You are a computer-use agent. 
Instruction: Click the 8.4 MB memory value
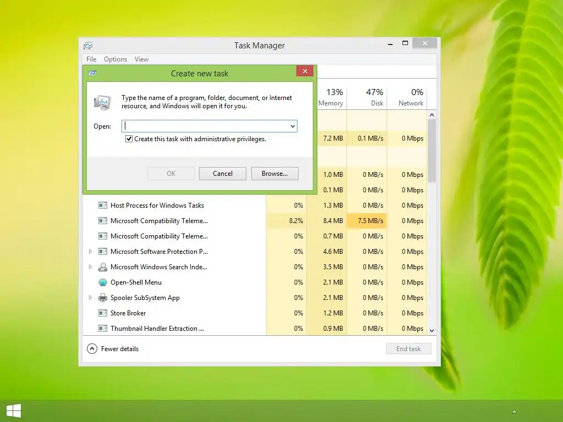coord(333,221)
